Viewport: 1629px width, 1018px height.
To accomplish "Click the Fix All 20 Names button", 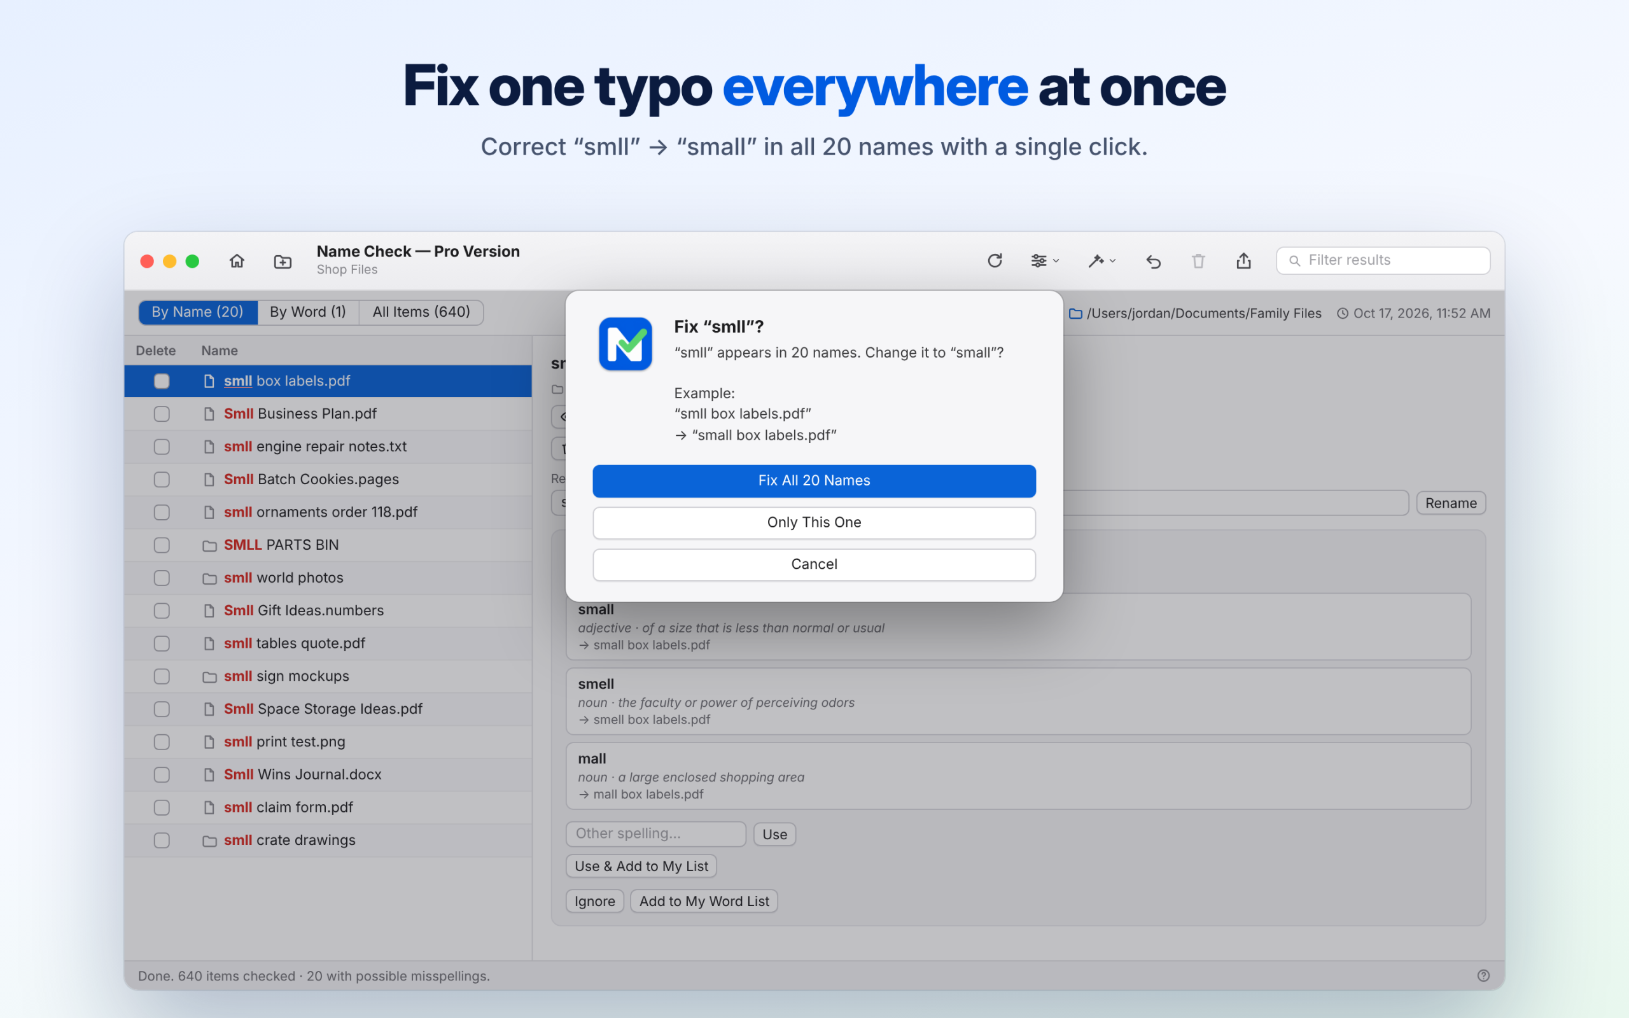I will (x=814, y=481).
